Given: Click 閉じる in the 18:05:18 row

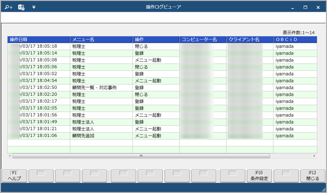Looking at the screenshot, I should pos(141,46).
